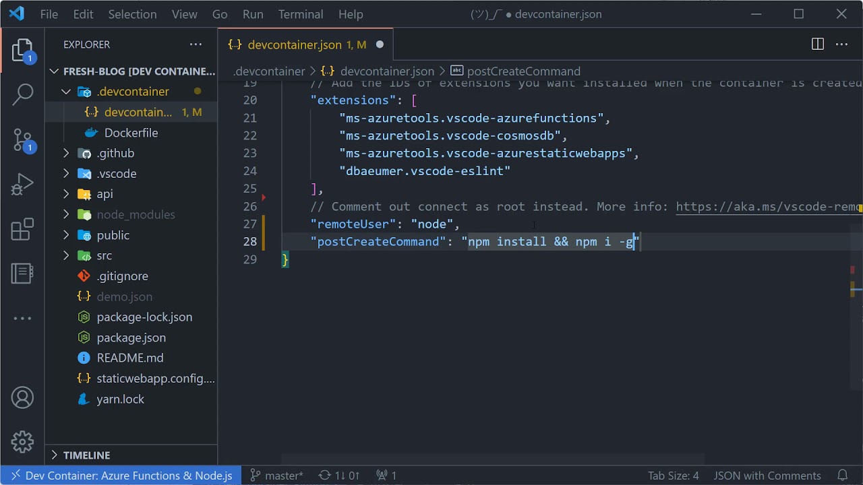
Task: Open the File menu
Action: point(49,14)
